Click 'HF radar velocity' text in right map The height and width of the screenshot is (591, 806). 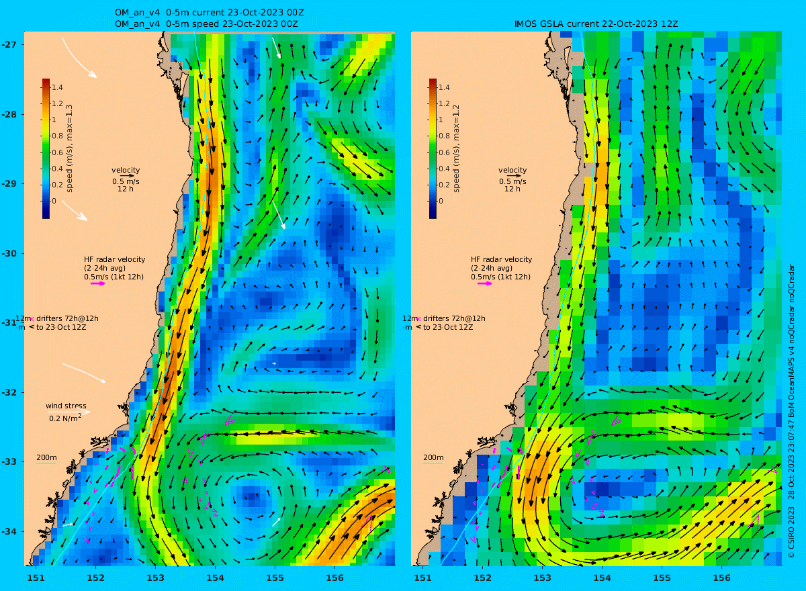[501, 259]
